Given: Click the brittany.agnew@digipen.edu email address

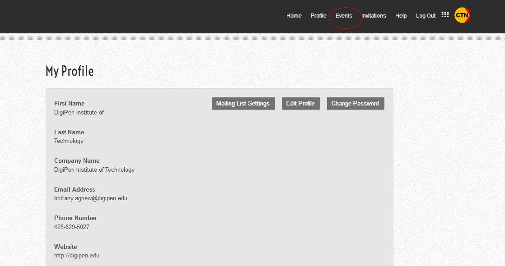Looking at the screenshot, I should tap(91, 198).
